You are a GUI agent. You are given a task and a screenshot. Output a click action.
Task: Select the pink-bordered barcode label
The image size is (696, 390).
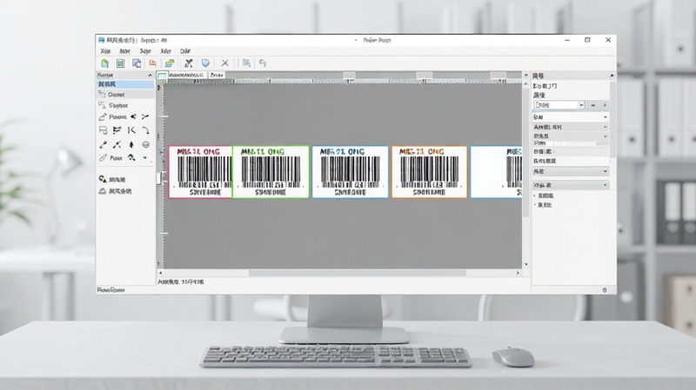pos(200,172)
